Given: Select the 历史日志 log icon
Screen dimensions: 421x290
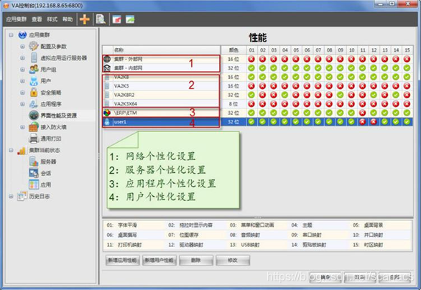Looking at the screenshot, I should coord(22,196).
